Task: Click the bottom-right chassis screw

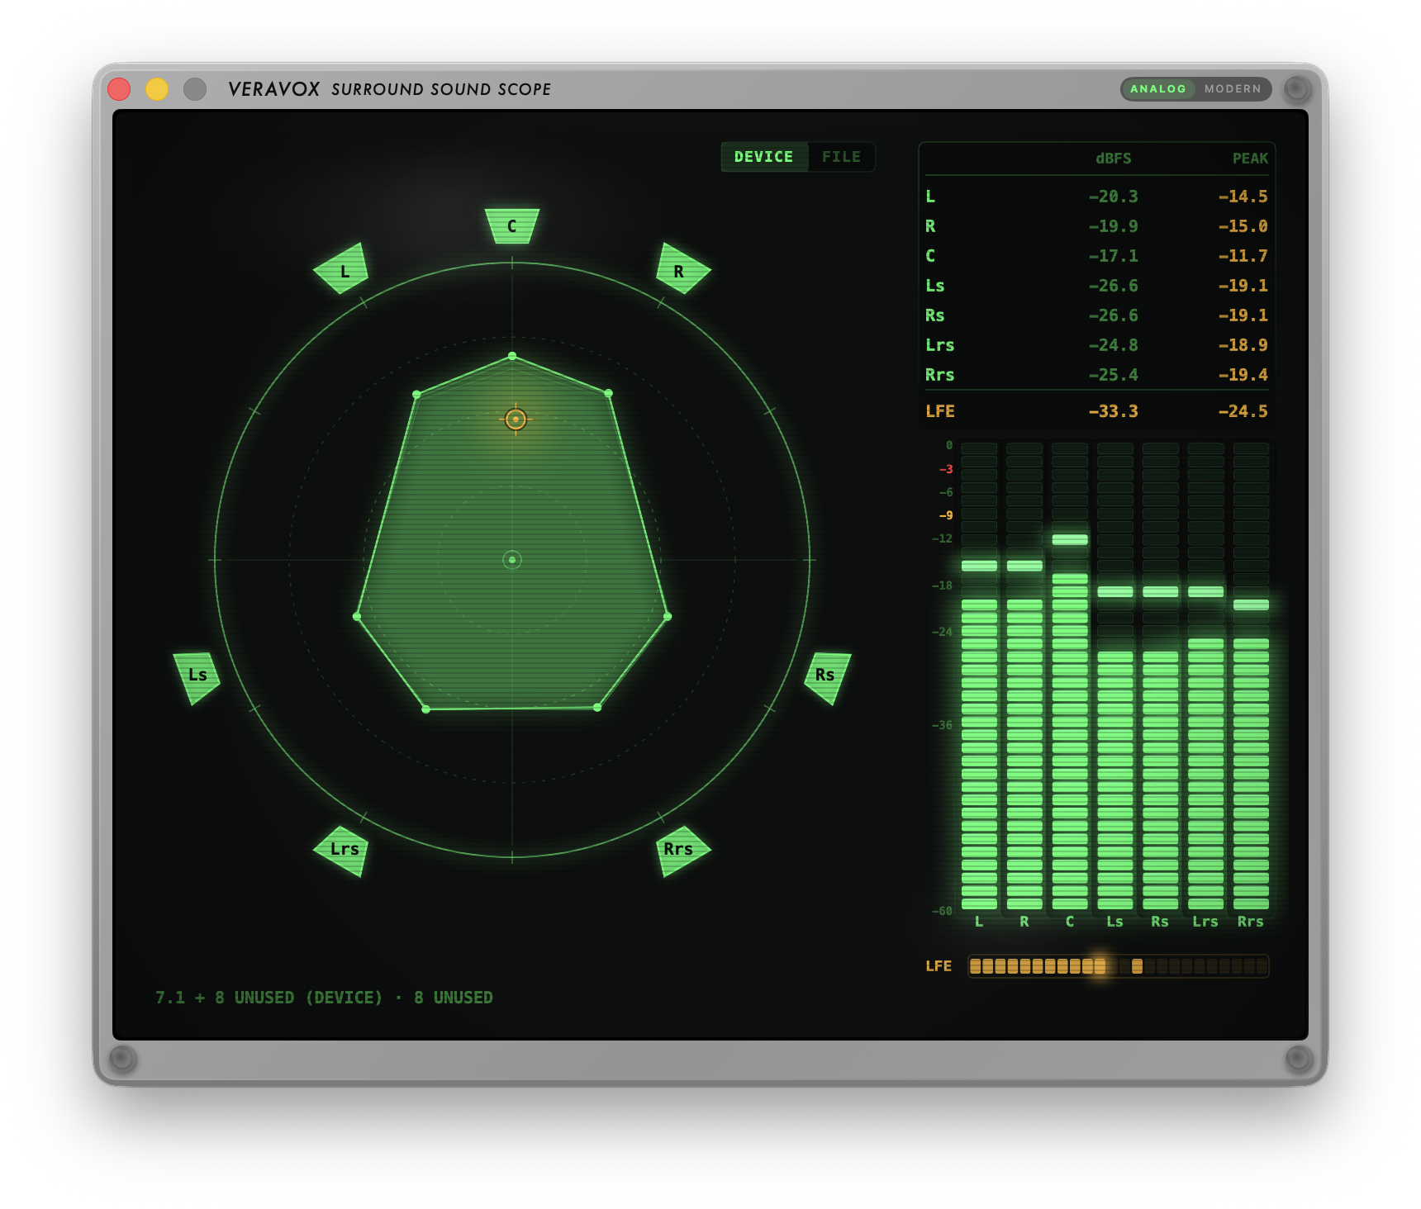Action: 1299,1059
